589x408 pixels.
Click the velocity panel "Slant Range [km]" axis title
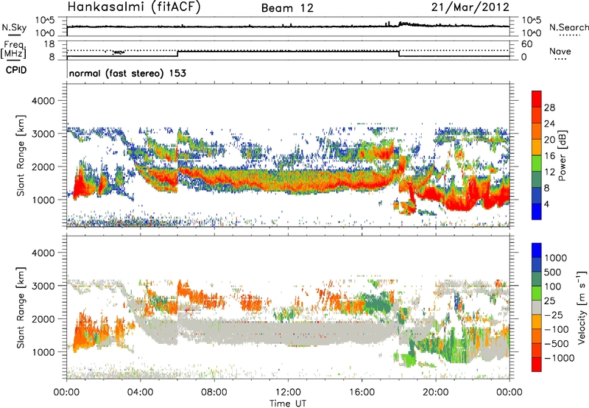click(21, 308)
